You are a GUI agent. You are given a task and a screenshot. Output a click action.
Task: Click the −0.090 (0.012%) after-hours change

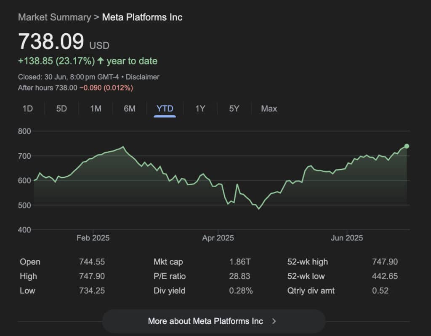point(106,88)
